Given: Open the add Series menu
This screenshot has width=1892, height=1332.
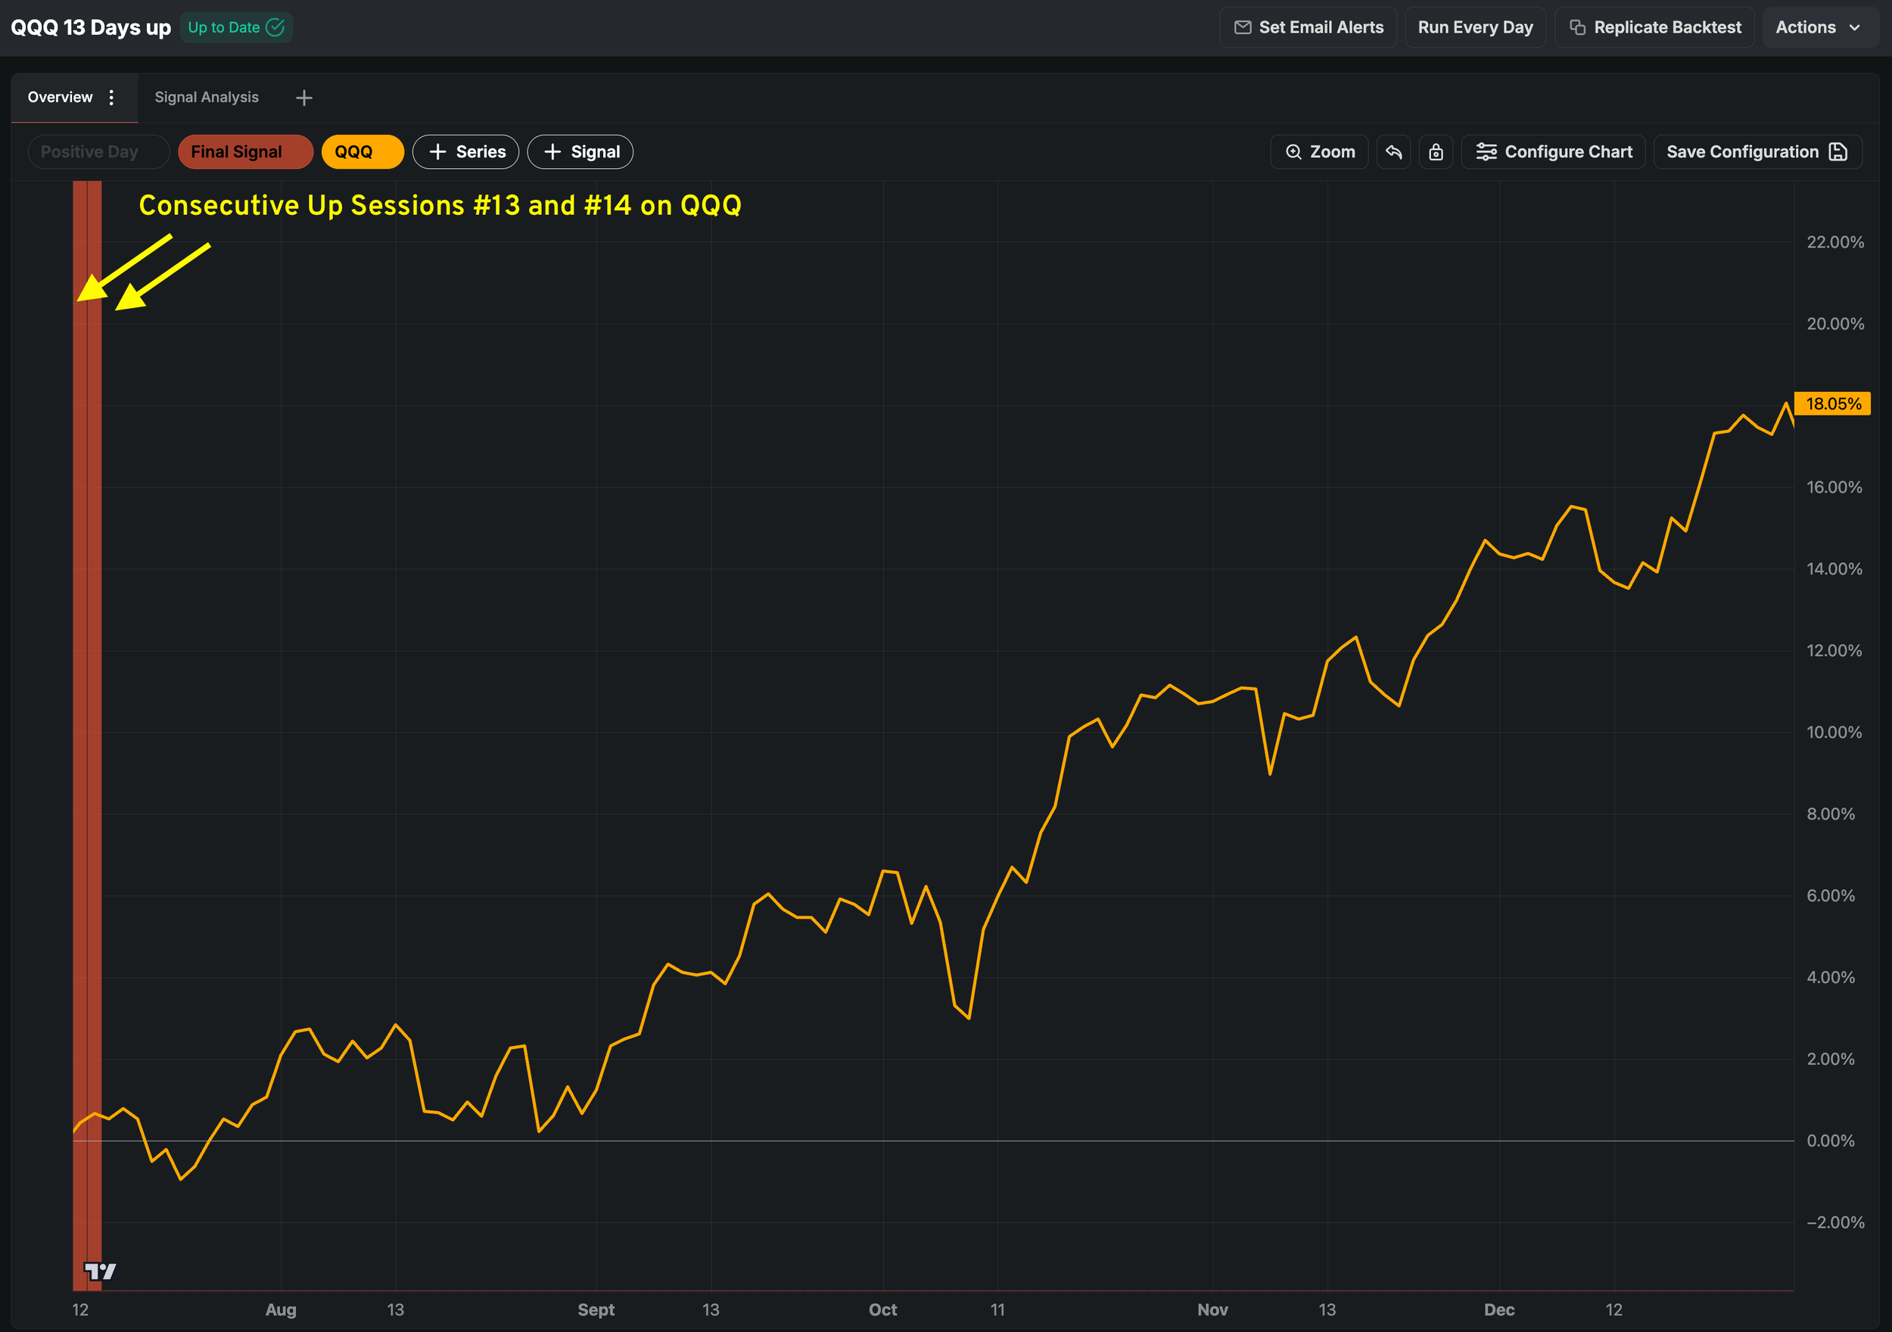Looking at the screenshot, I should click(465, 151).
